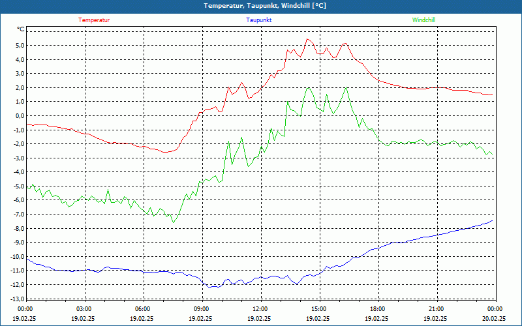522x326 pixels.
Task: Click the 18:00 time axis label
Action: pos(377,309)
